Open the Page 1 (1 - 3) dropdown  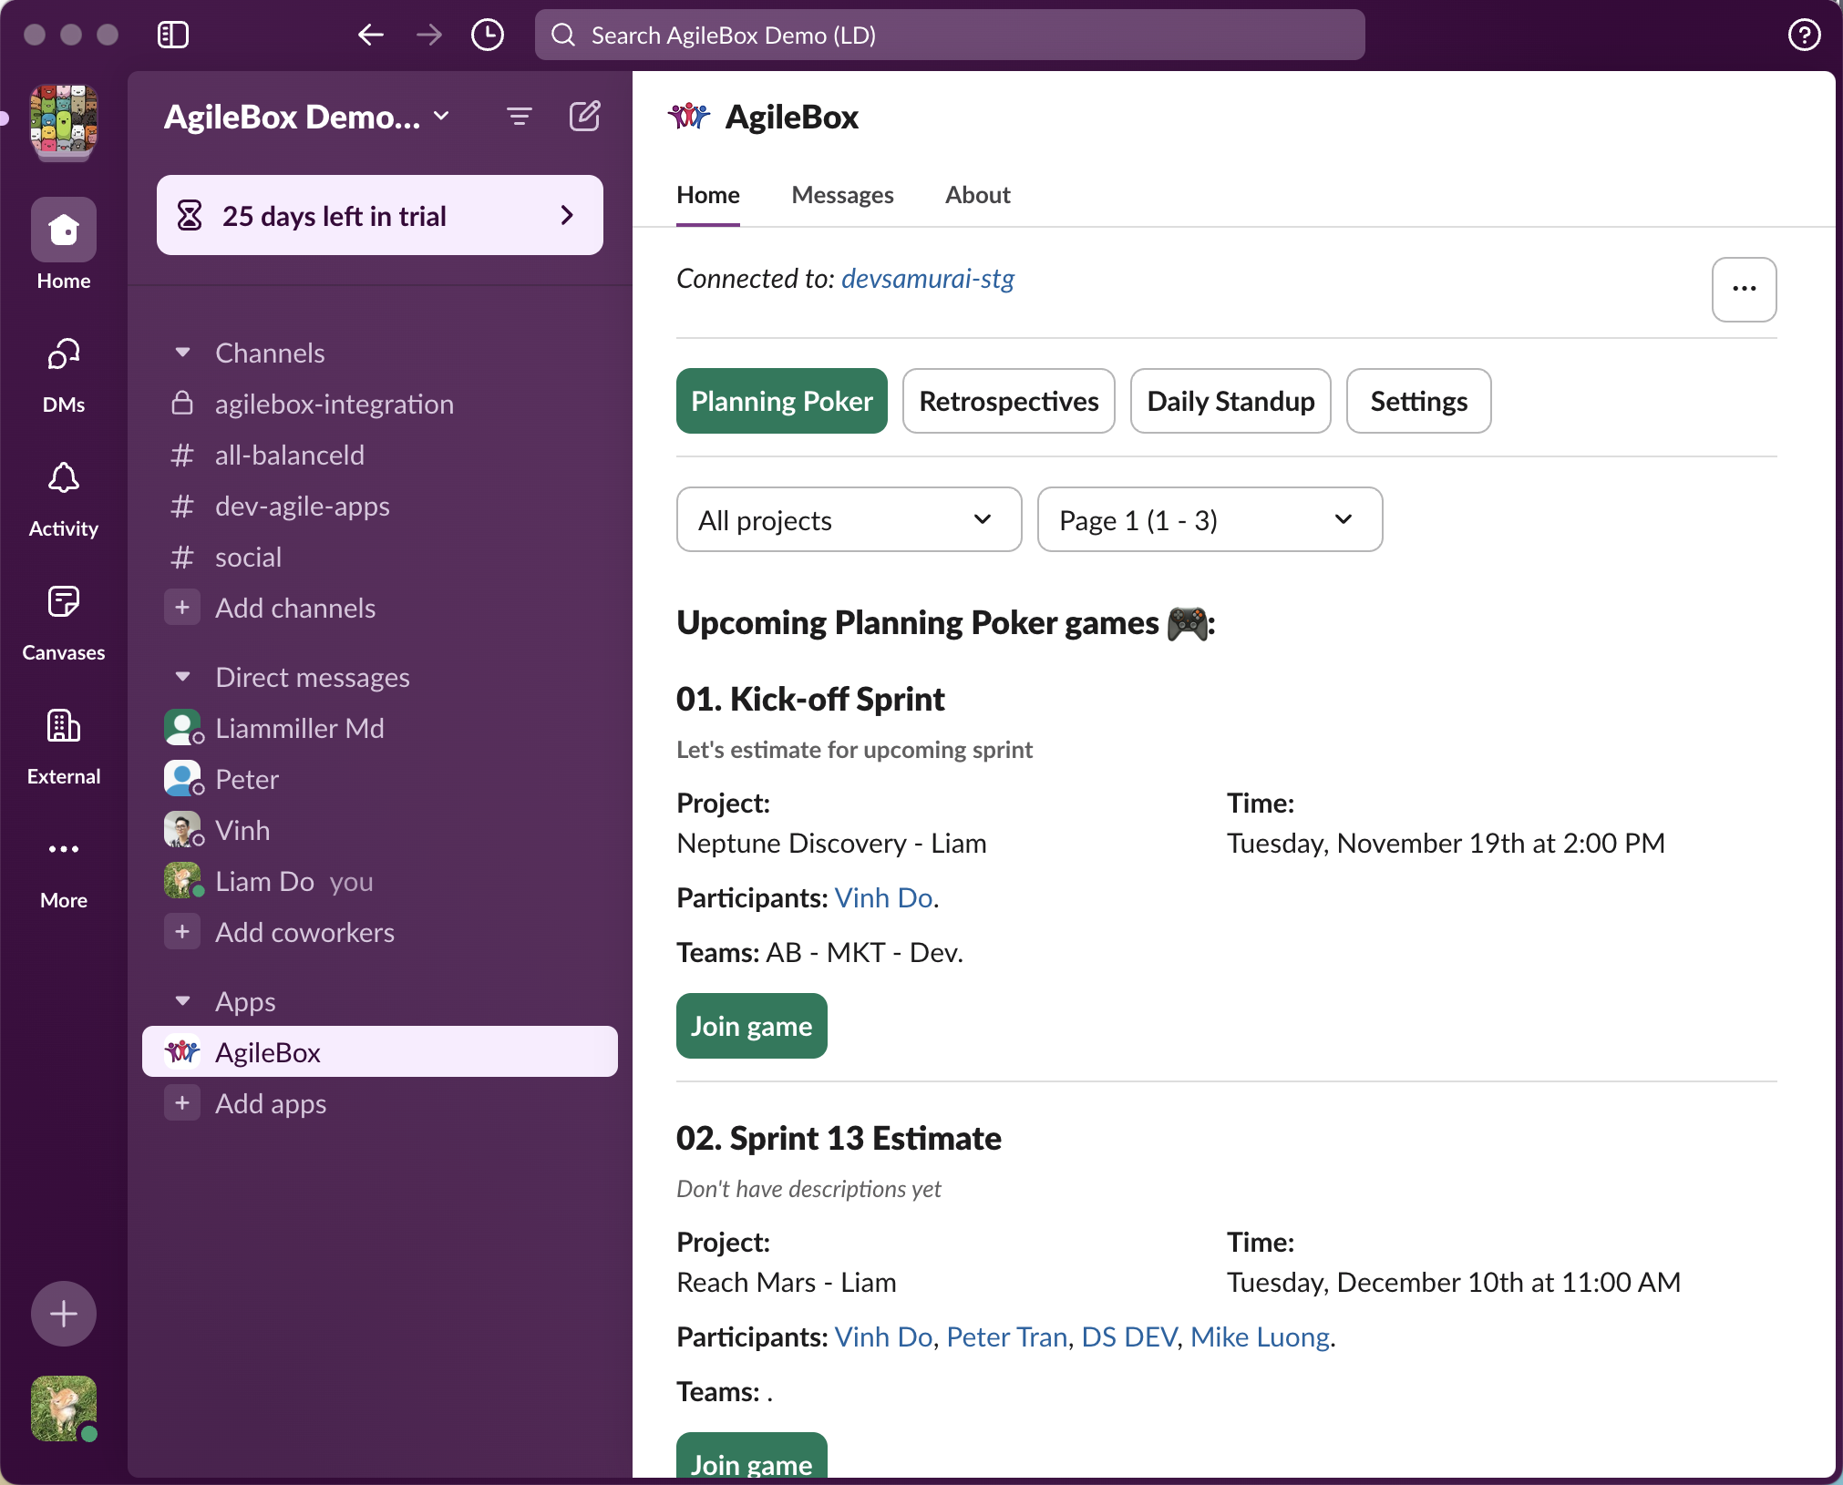(1210, 519)
